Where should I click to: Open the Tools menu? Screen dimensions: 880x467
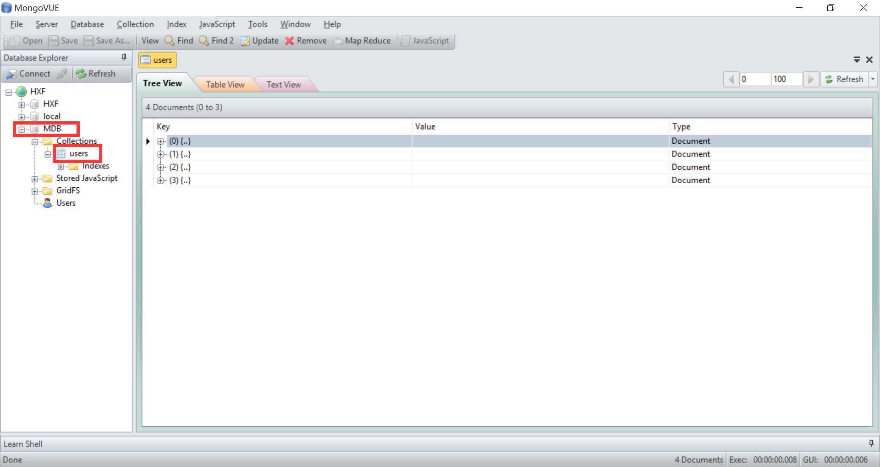tap(258, 24)
